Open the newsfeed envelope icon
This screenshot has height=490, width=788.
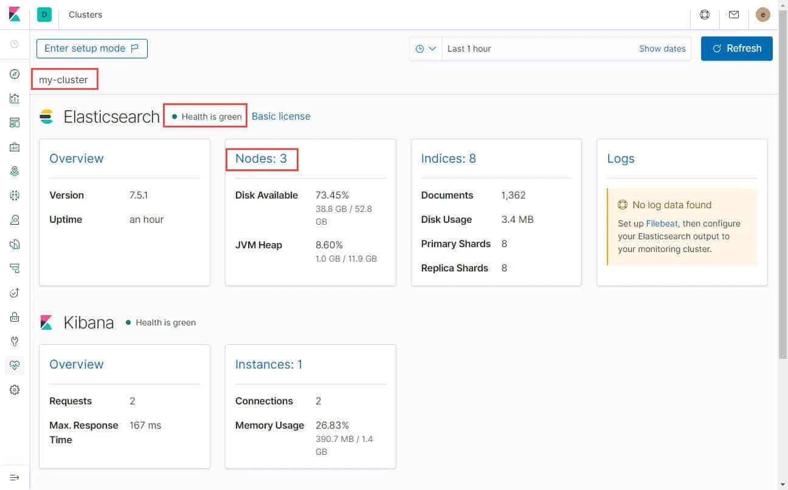point(733,14)
